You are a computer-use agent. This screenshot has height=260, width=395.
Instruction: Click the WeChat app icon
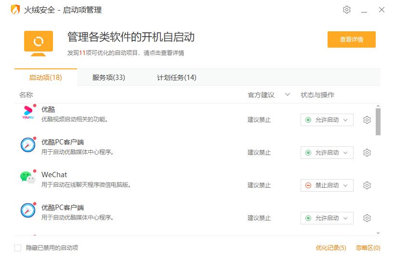(x=28, y=178)
